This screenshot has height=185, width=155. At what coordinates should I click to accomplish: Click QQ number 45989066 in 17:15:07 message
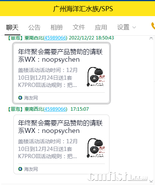point(55,109)
